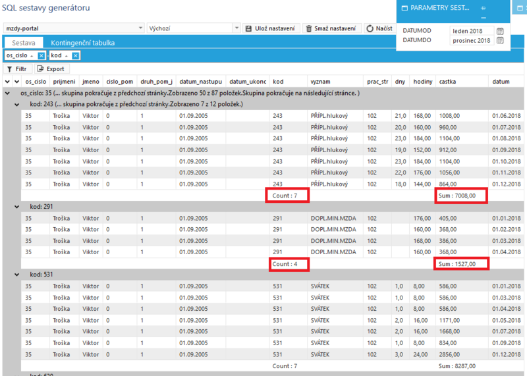
Task: Sort by datum_nastupu column header
Action: (x=201, y=81)
